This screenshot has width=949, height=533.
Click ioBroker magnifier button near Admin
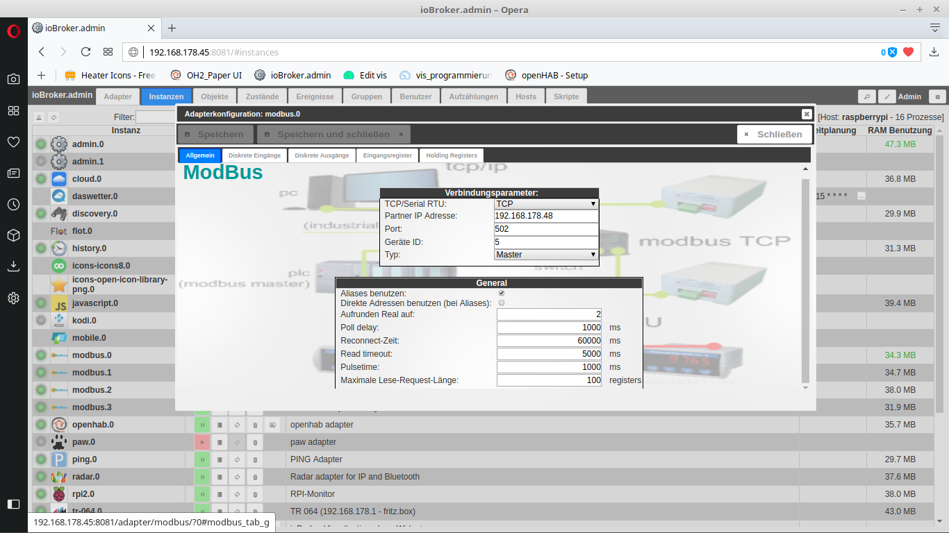(867, 96)
